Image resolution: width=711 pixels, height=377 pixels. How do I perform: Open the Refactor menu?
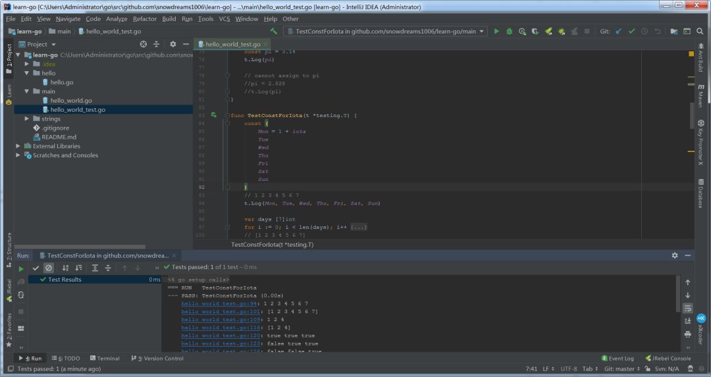(x=144, y=19)
